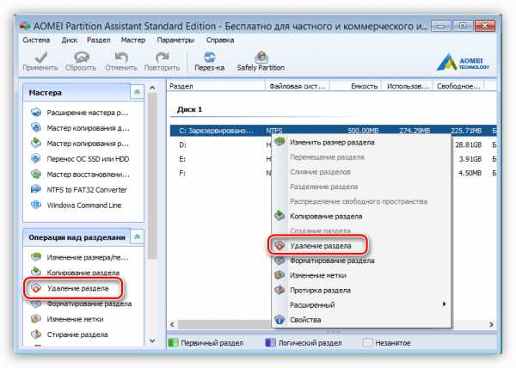Screen dimensions: 516x368
Task: Click the Перенос ОС SSD или HDD icon
Action: point(36,158)
